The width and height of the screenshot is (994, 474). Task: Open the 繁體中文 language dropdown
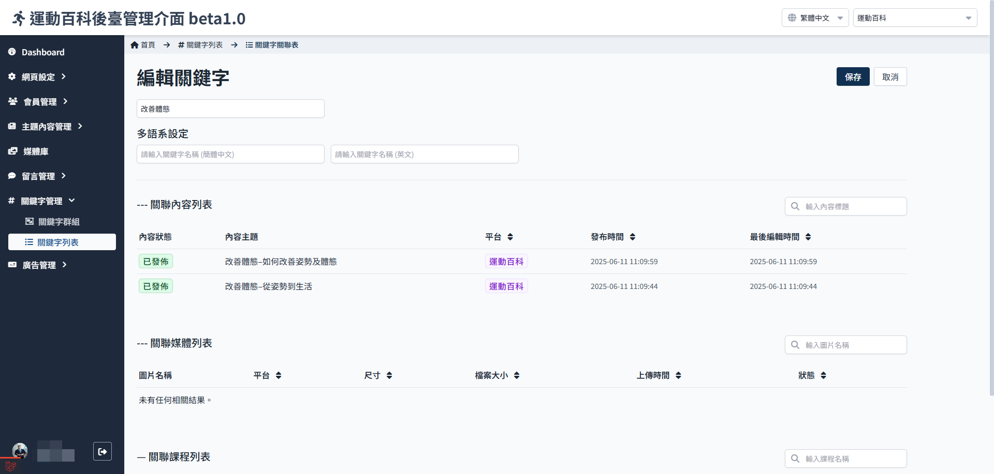point(815,18)
